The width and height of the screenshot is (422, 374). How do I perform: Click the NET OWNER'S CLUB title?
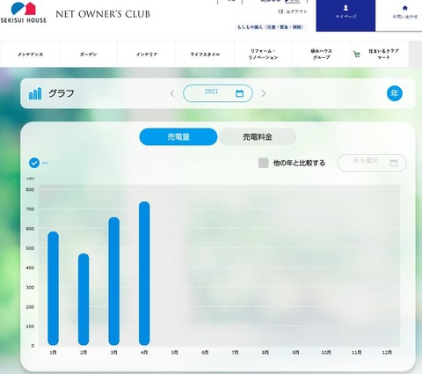click(103, 14)
